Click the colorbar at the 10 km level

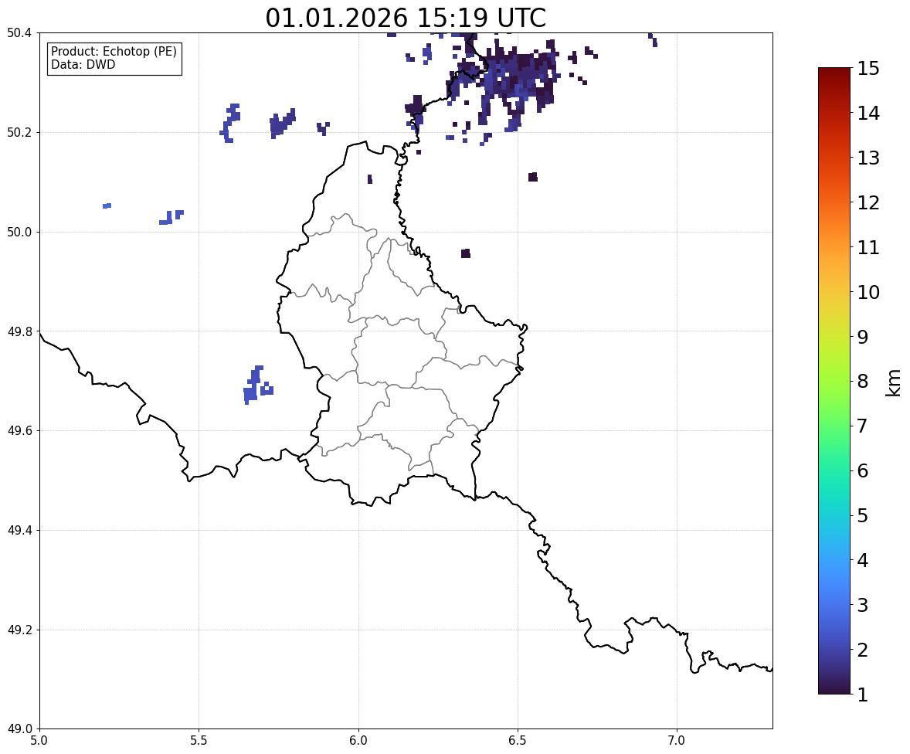[834, 292]
